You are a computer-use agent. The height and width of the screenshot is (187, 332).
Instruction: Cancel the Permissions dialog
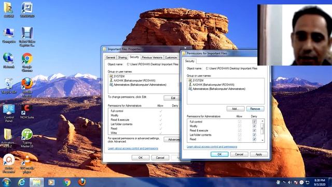coord(239,154)
